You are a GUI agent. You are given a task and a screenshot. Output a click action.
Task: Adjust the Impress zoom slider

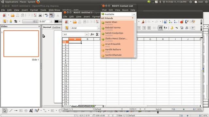tap(191, 115)
